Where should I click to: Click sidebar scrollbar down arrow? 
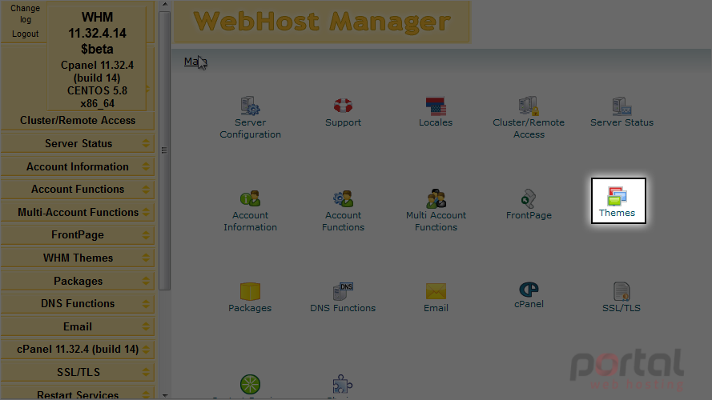pos(165,396)
